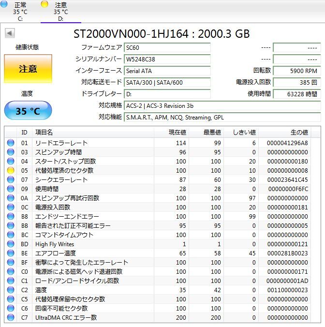Viewport: 325px width, 327px height.
Task: Click the yellow status icon for attribute 05
Action: click(x=11, y=171)
